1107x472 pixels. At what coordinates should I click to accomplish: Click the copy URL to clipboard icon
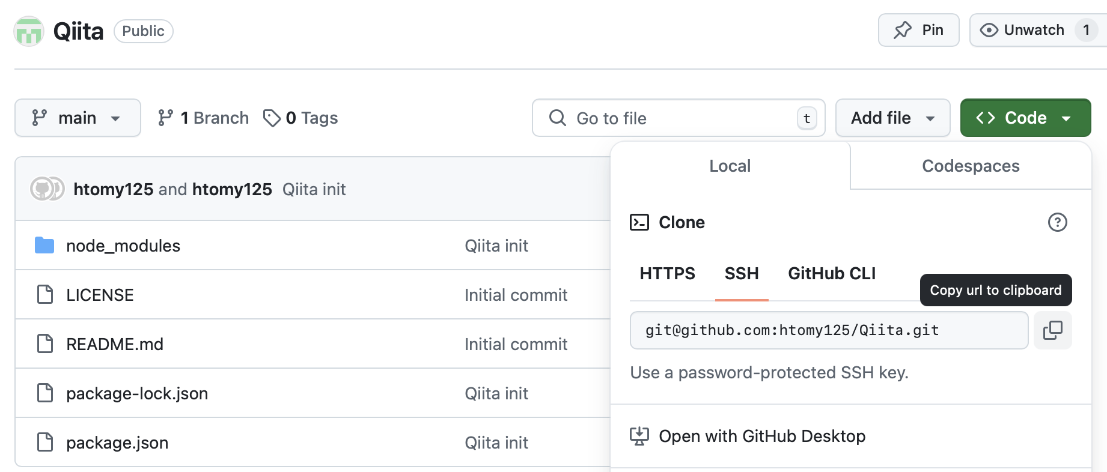[x=1052, y=330]
